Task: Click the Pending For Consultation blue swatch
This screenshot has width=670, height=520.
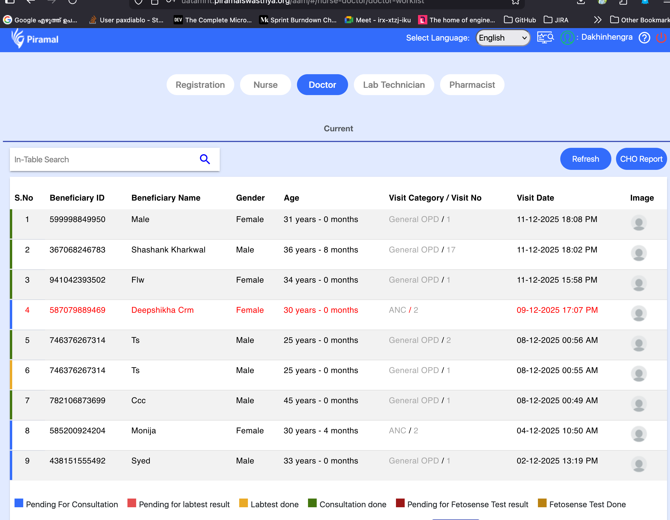Action: [19, 503]
